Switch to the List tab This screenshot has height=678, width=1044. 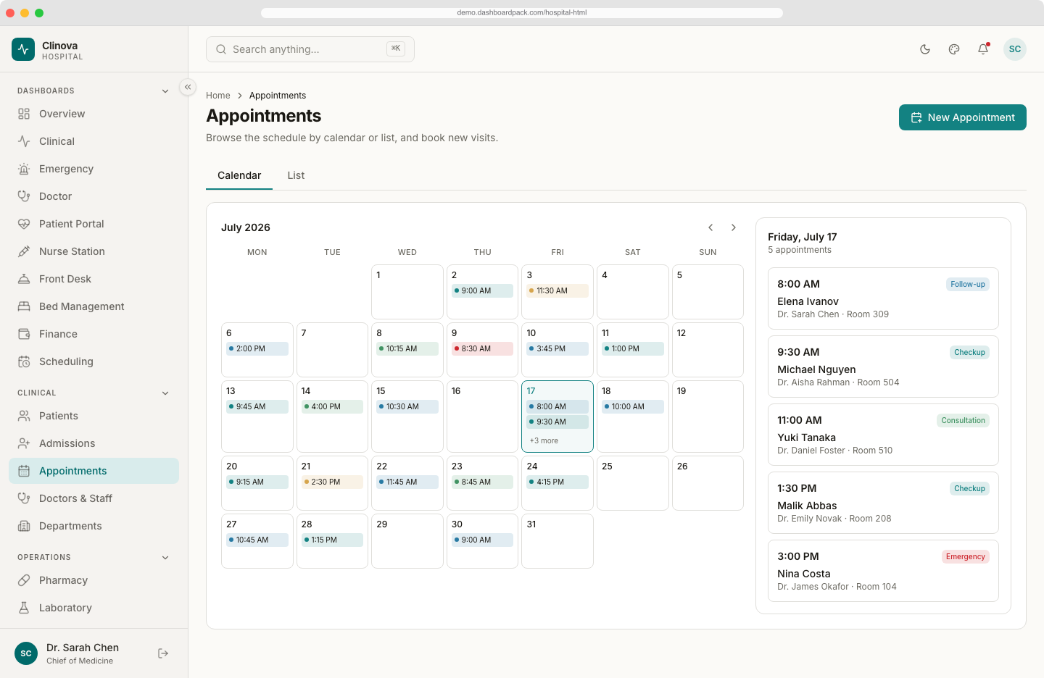pos(296,175)
